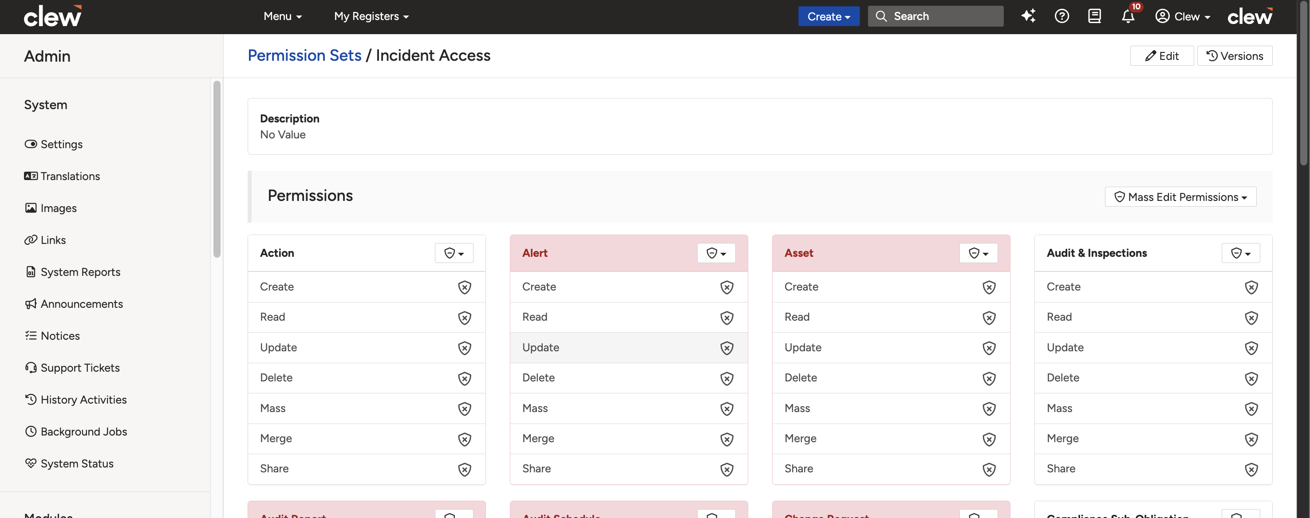The image size is (1310, 518).
Task: Toggle Alert Update permission shield
Action: (x=727, y=348)
